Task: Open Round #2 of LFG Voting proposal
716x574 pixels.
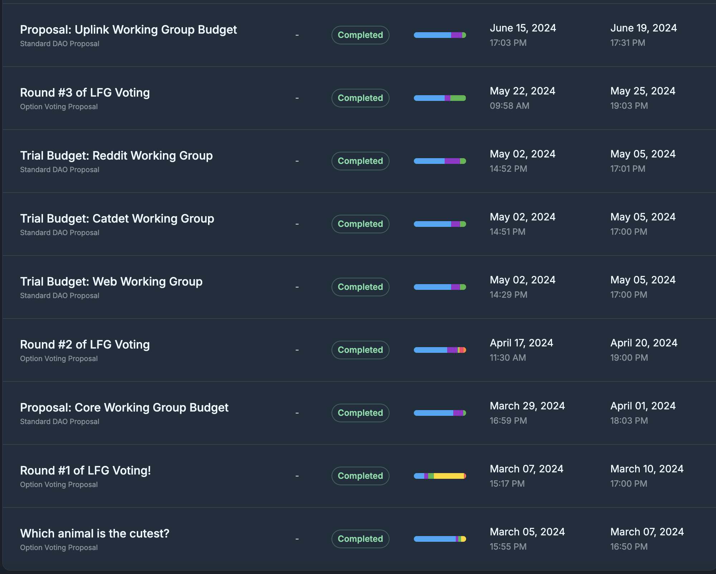Action: [85, 345]
